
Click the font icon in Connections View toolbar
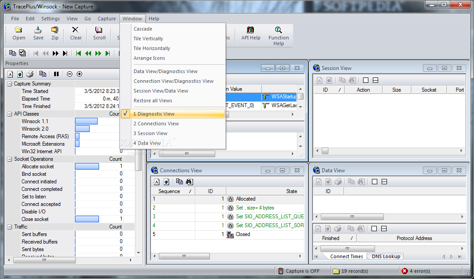157,182
